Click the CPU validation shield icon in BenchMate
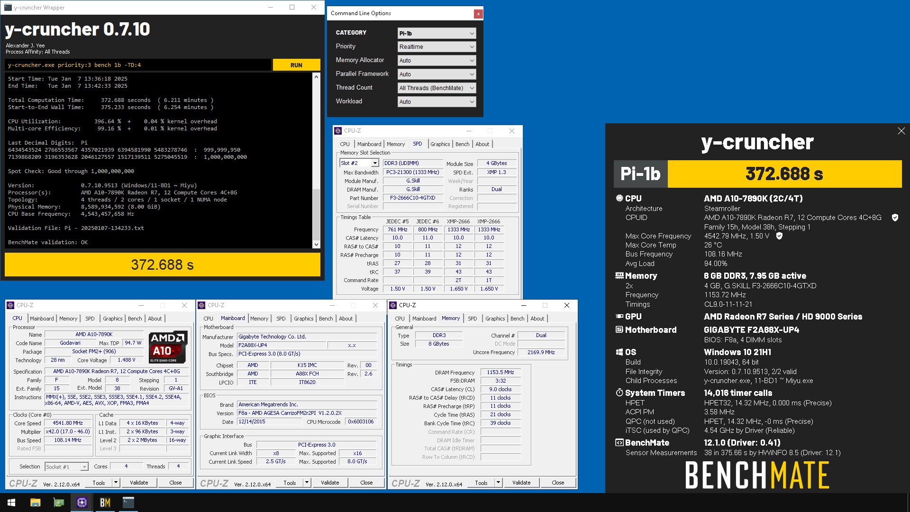The height and width of the screenshot is (512, 910). [x=895, y=218]
